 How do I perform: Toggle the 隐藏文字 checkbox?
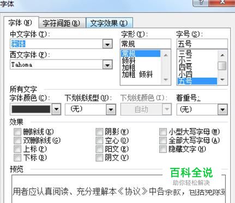[x=163, y=149]
